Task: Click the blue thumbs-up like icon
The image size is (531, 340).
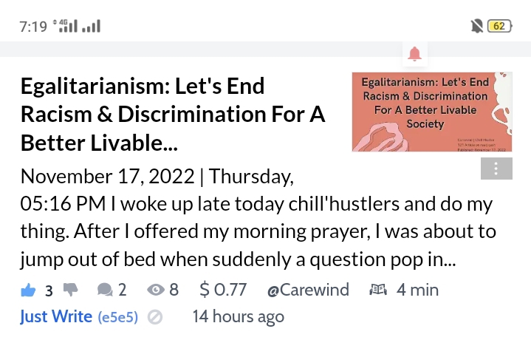Action: [28, 290]
